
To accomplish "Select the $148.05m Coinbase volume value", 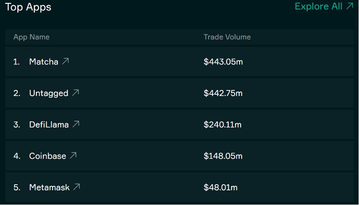I will pos(223,156).
